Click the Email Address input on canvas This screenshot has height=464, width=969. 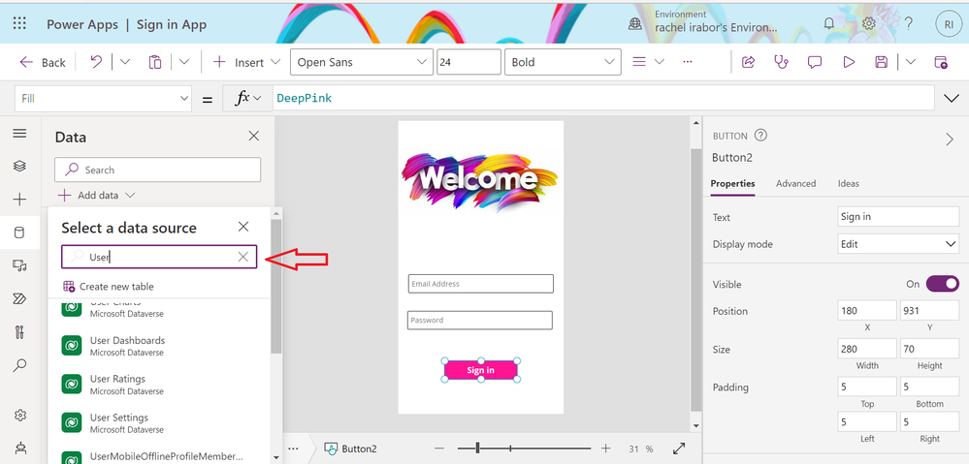(481, 284)
